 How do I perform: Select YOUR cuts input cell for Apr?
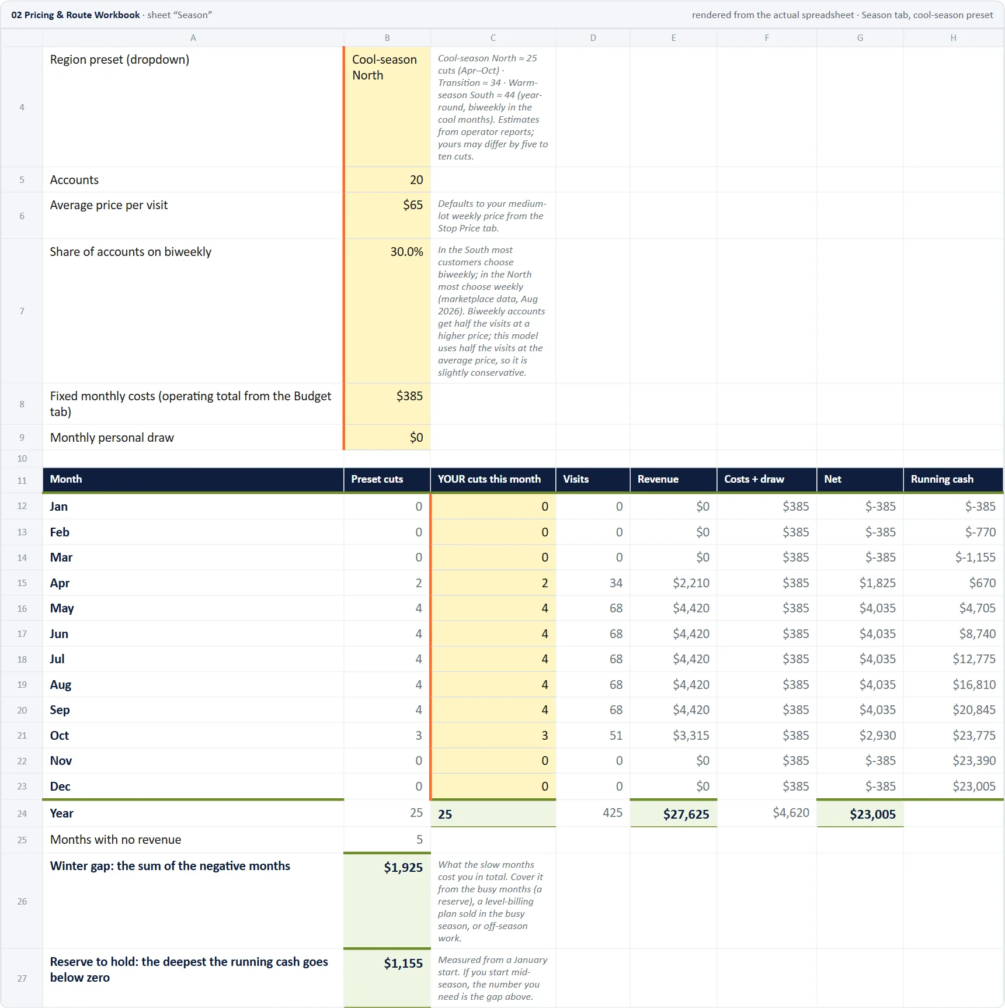tap(493, 583)
